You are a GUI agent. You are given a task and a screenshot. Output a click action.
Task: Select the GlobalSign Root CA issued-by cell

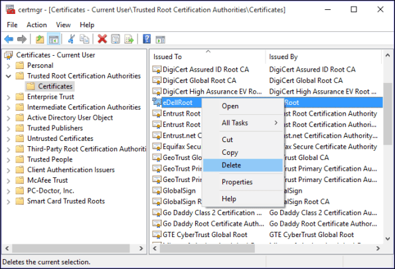[x=307, y=202]
